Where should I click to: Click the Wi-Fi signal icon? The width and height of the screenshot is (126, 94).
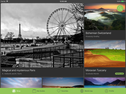(x=7, y=1)
